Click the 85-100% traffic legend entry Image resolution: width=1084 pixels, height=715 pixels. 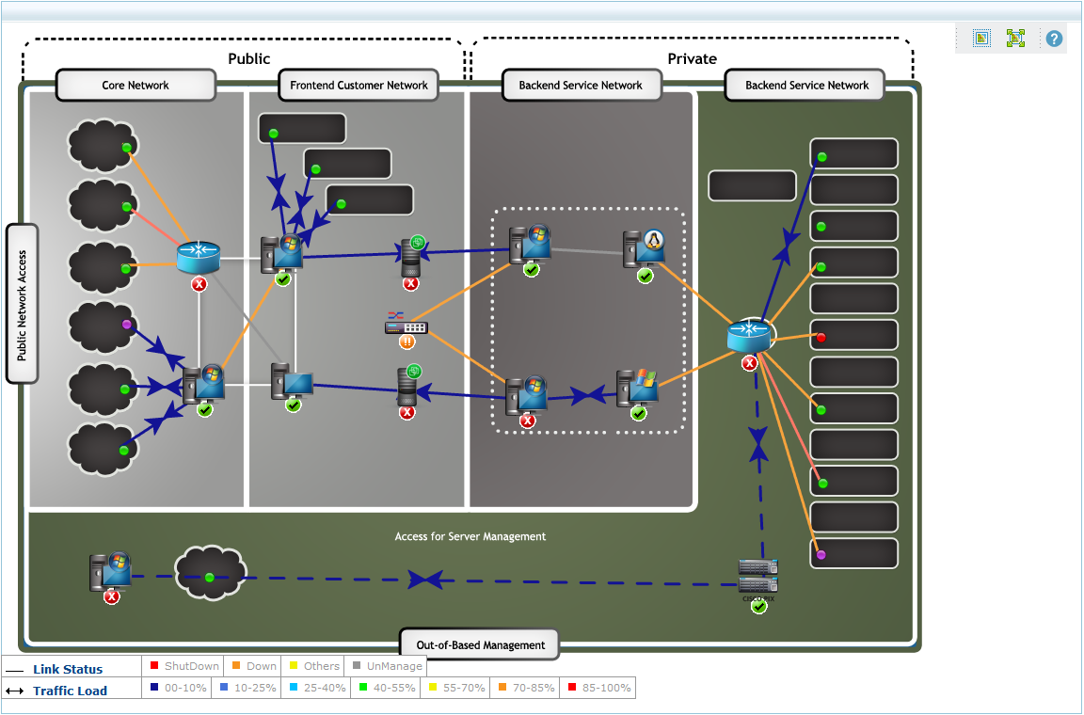599,688
